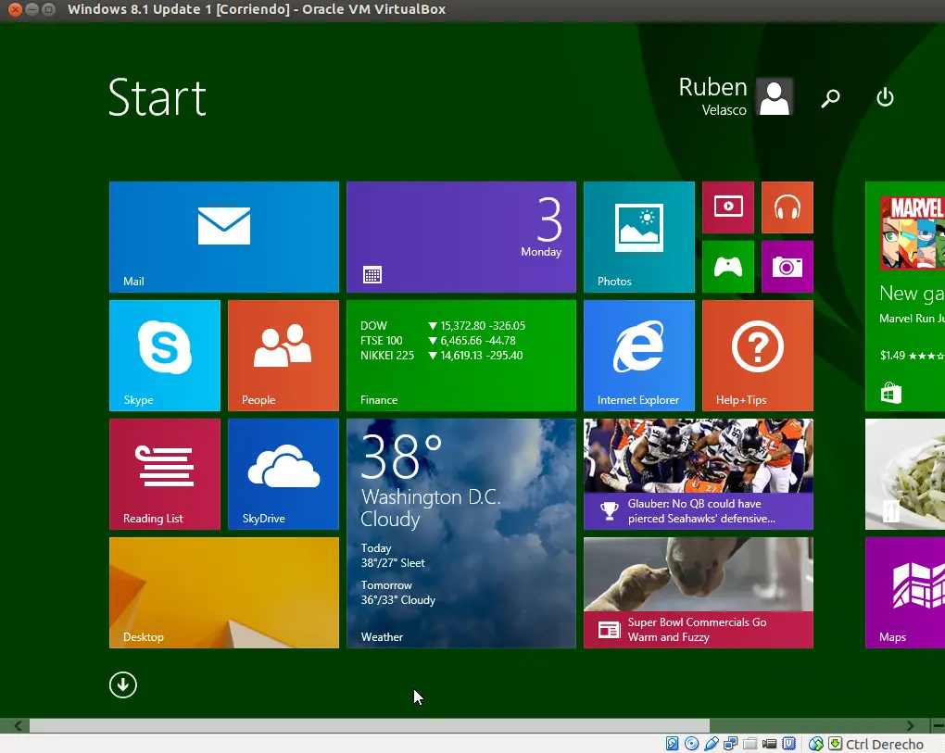Open the Mail tile
945x753 pixels.
click(x=223, y=237)
